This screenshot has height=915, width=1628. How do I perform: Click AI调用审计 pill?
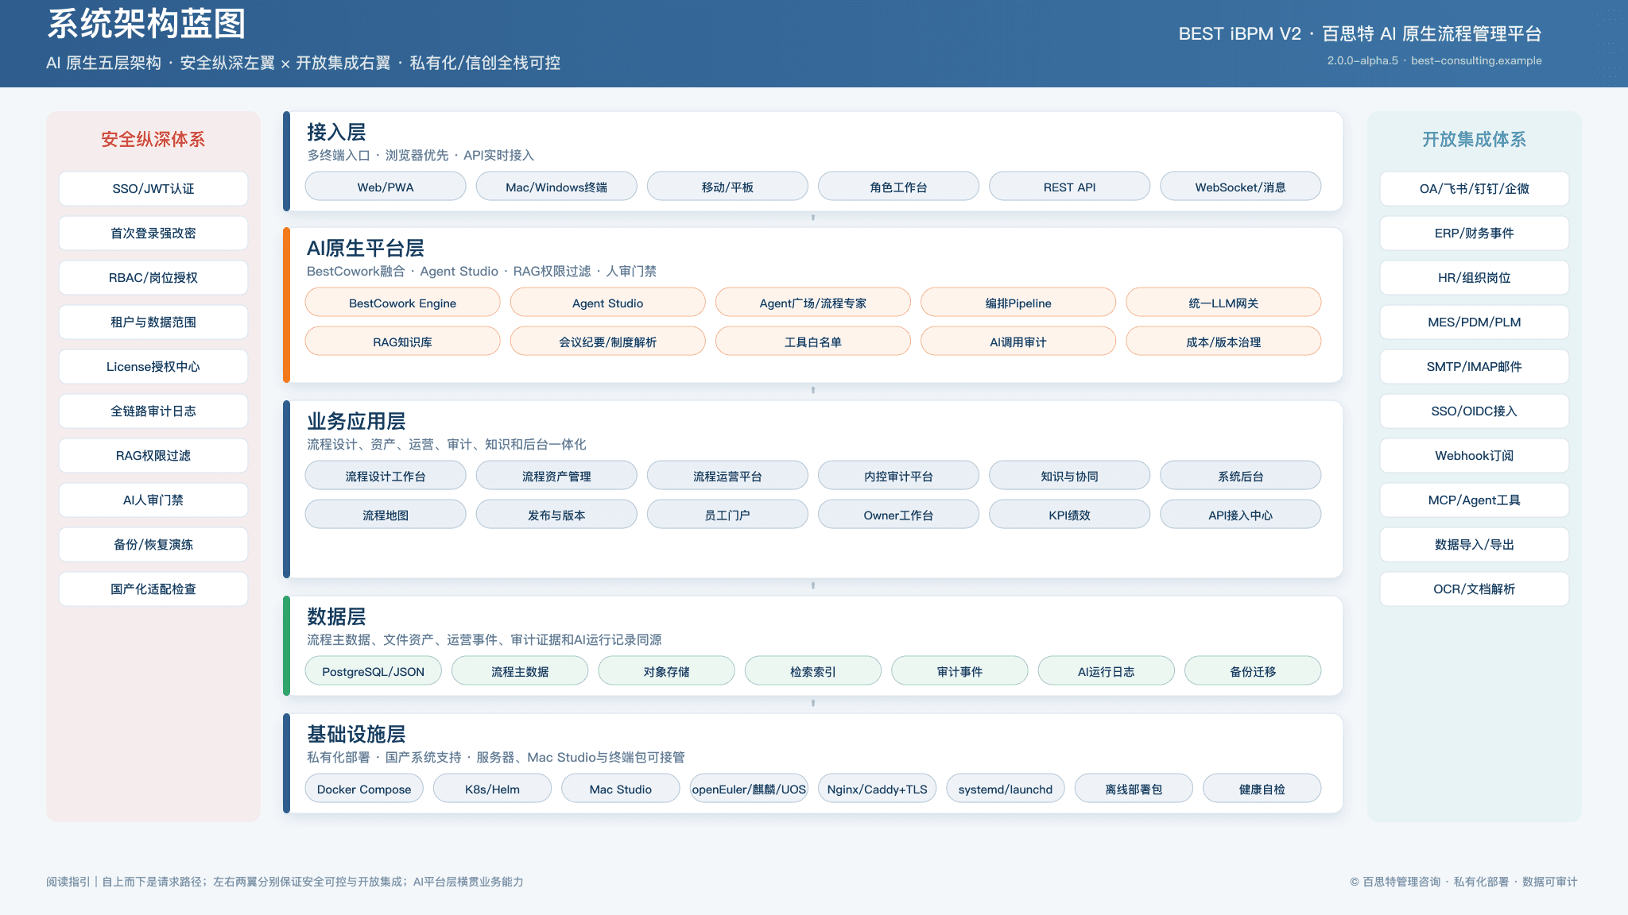1018,342
